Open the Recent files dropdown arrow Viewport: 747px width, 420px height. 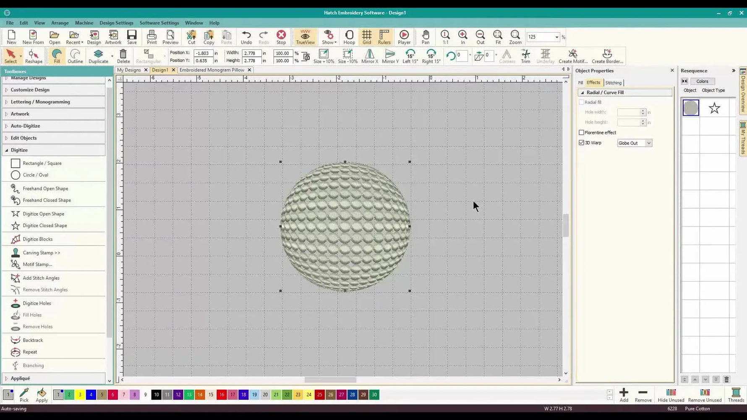click(x=82, y=42)
